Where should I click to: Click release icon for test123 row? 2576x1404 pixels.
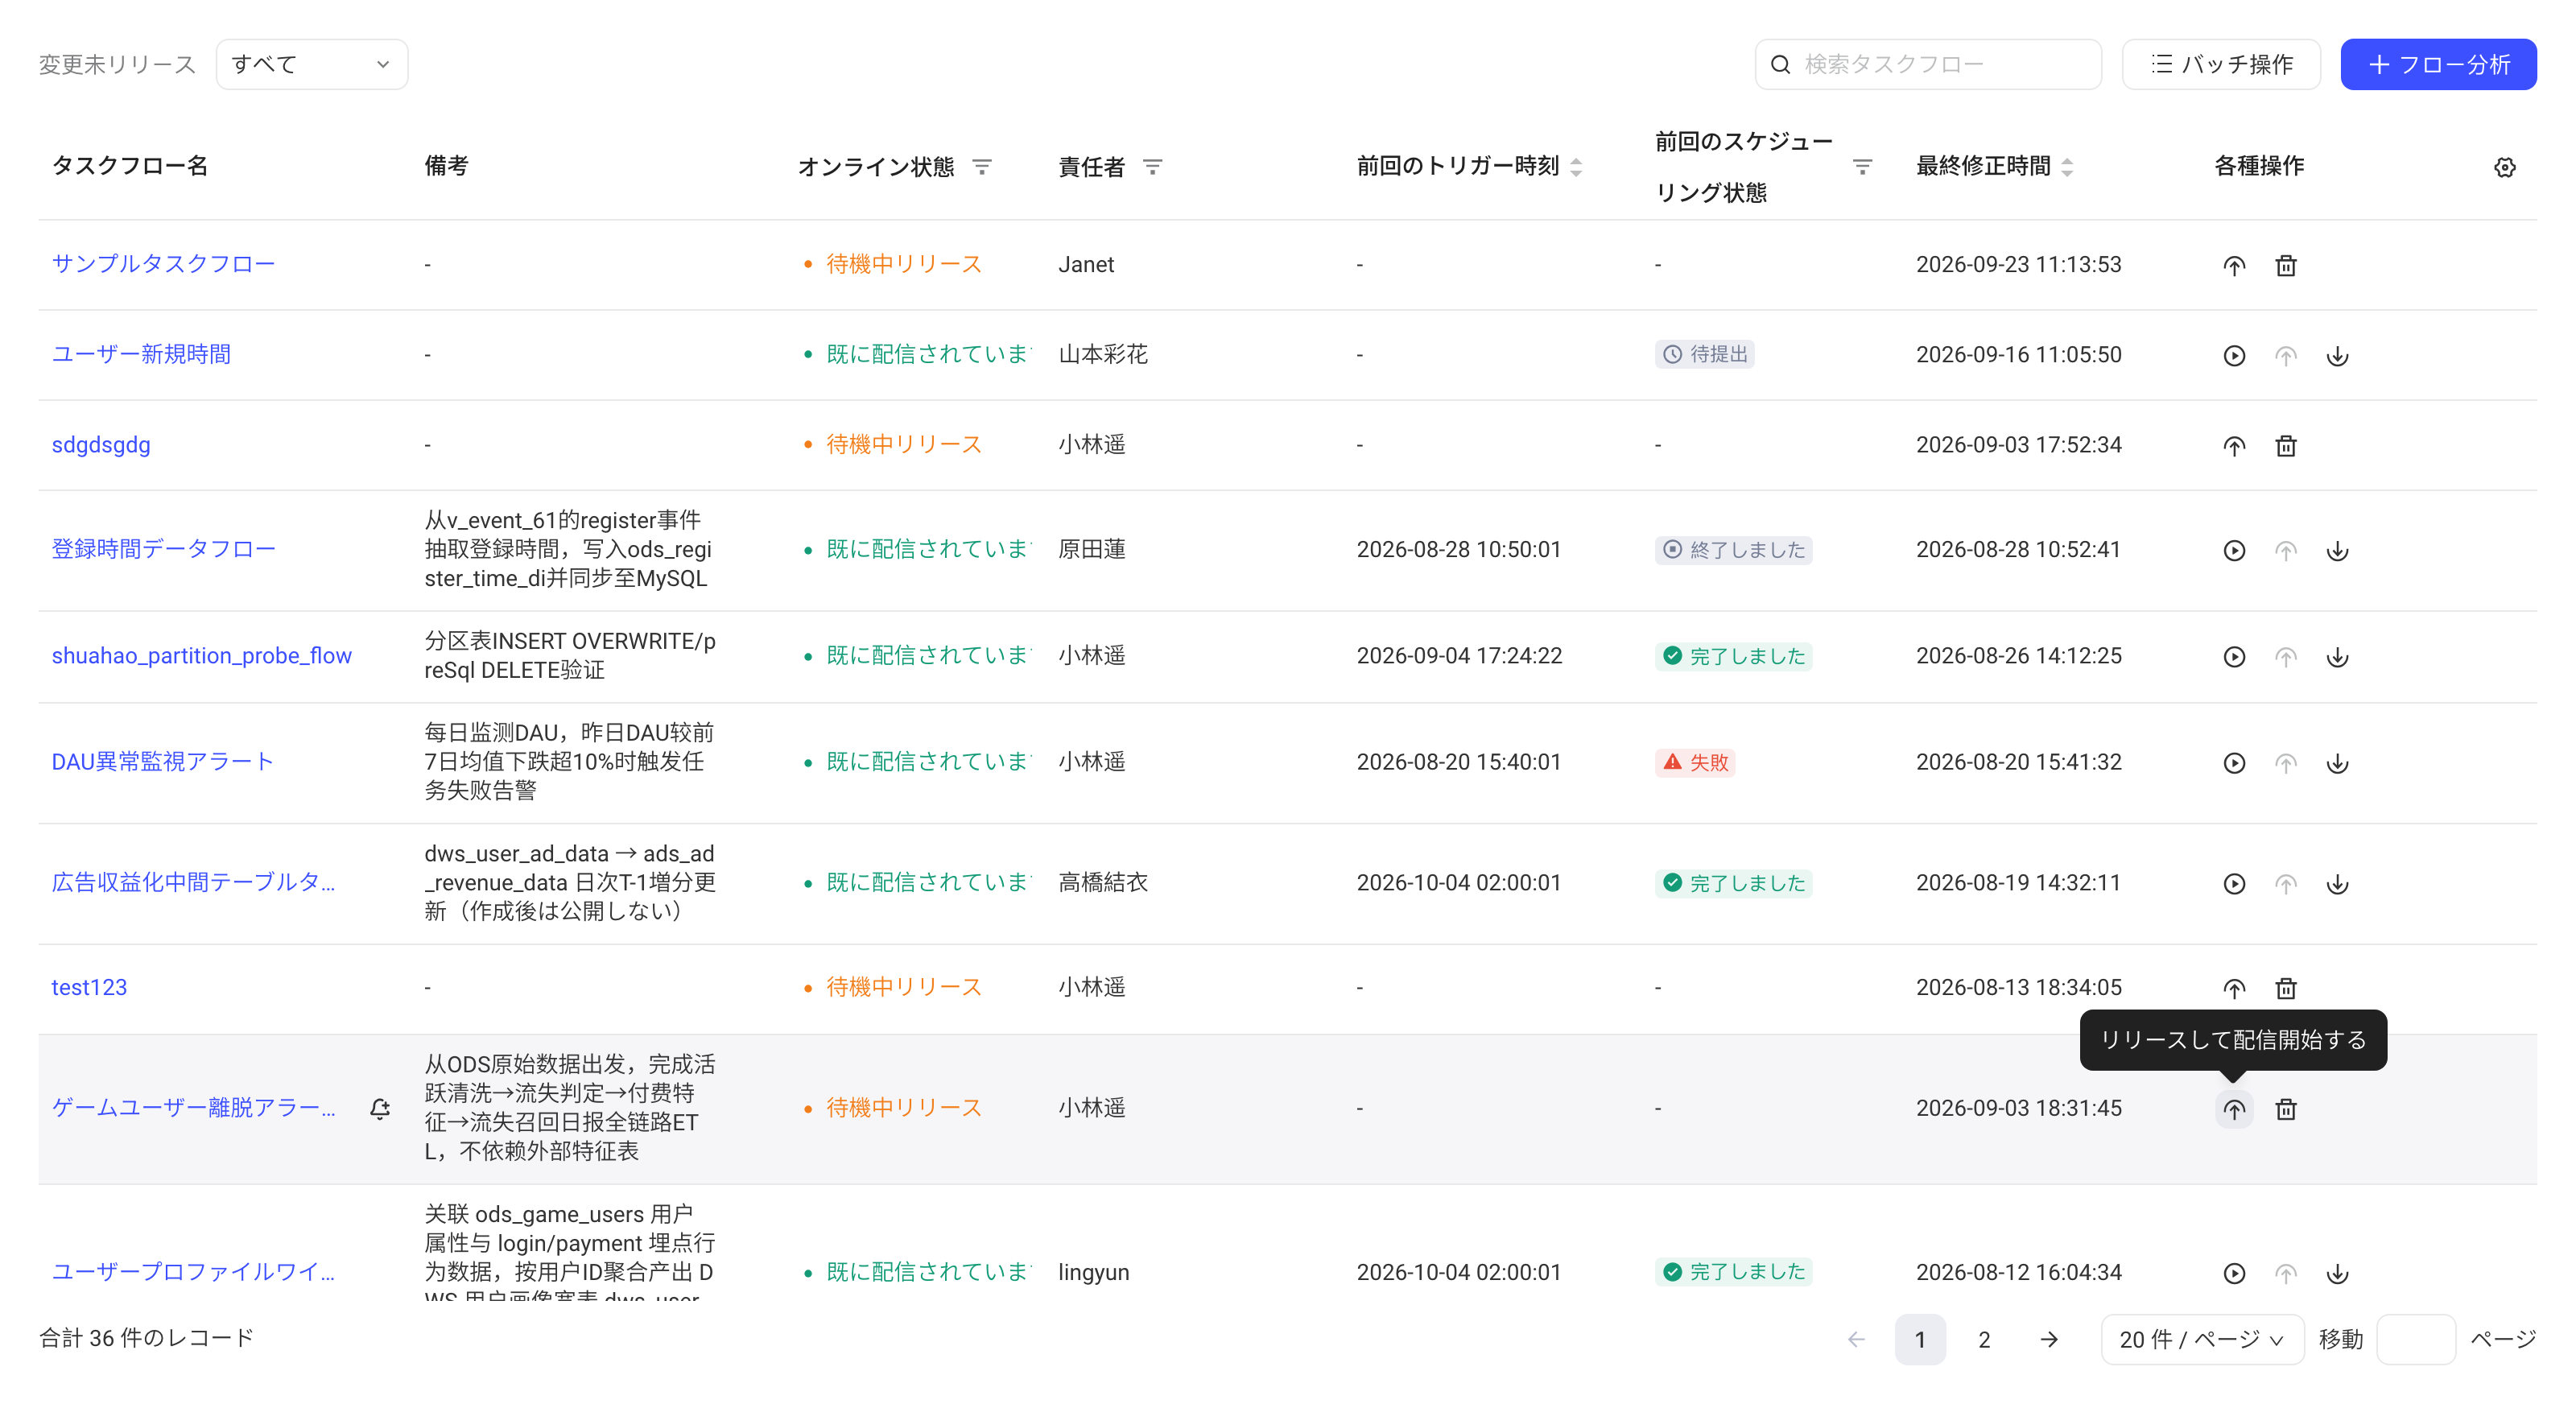[2233, 988]
